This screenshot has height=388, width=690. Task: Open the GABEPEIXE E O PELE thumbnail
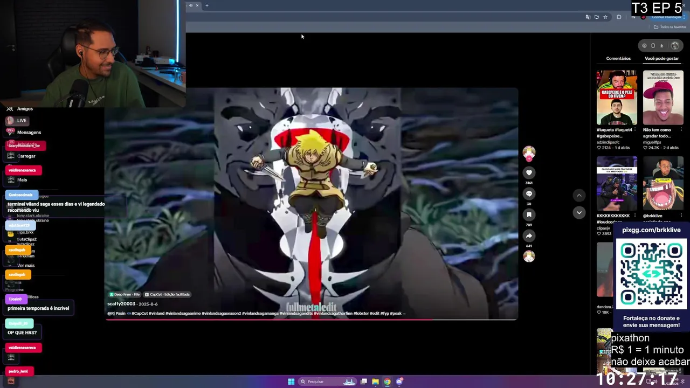[x=617, y=98]
